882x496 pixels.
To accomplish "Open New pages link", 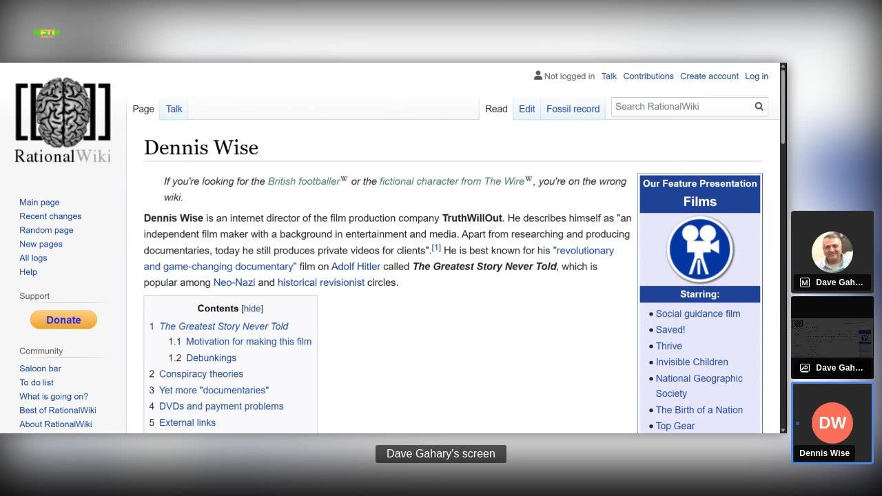I will [x=41, y=244].
